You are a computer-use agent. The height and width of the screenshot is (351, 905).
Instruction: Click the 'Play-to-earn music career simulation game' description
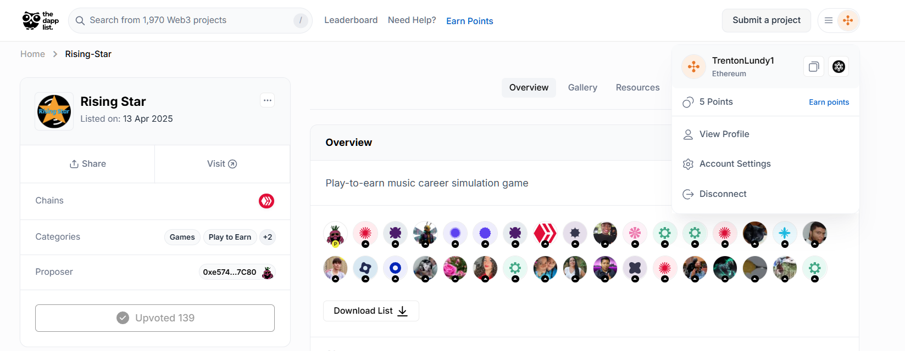427,183
